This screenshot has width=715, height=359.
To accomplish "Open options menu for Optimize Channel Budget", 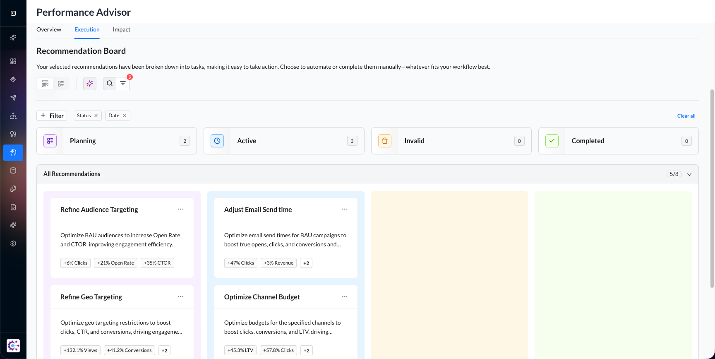I will click(x=344, y=296).
